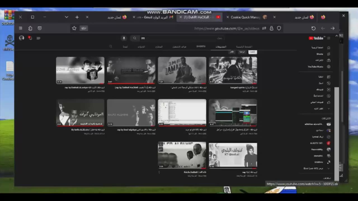The width and height of the screenshot is (358, 201).
Task: Click the YouTube search magnifier button
Action: pos(135,38)
